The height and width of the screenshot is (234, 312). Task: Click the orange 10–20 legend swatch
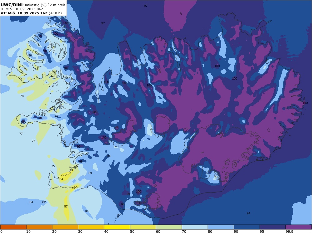point(39,227)
